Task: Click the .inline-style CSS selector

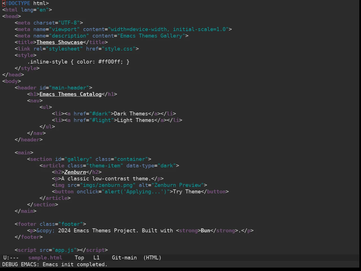Action: [x=47, y=62]
